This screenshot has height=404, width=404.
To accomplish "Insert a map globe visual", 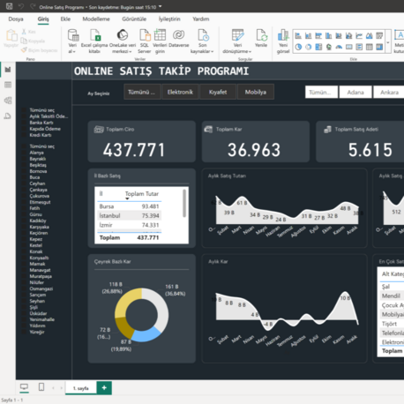I will pos(329,47).
